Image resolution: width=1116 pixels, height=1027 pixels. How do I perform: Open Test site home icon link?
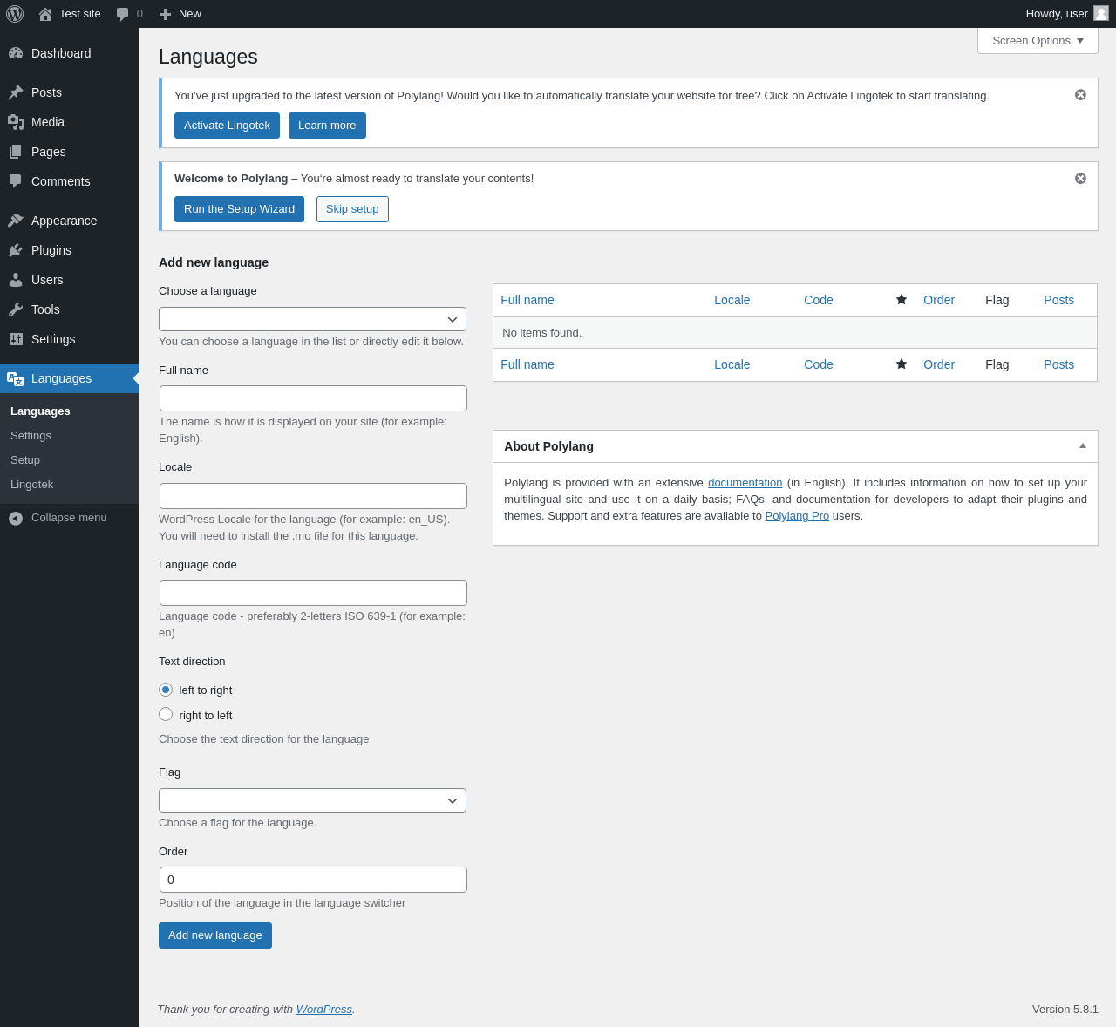(45, 14)
